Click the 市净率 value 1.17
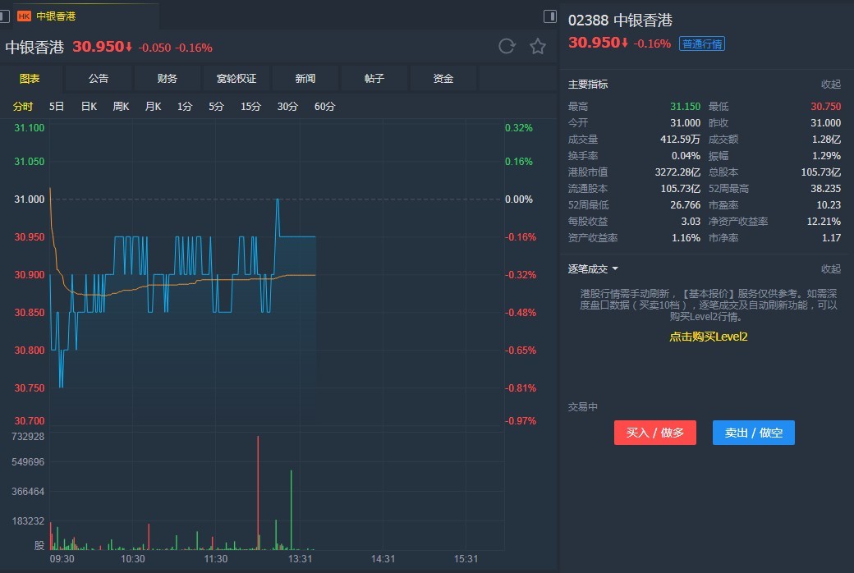 point(831,237)
